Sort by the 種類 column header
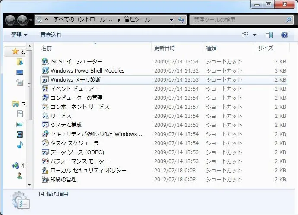 point(229,48)
